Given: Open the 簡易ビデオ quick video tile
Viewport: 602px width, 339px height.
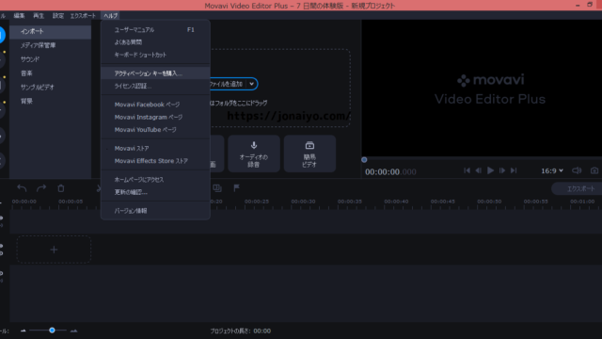Looking at the screenshot, I should pos(309,153).
